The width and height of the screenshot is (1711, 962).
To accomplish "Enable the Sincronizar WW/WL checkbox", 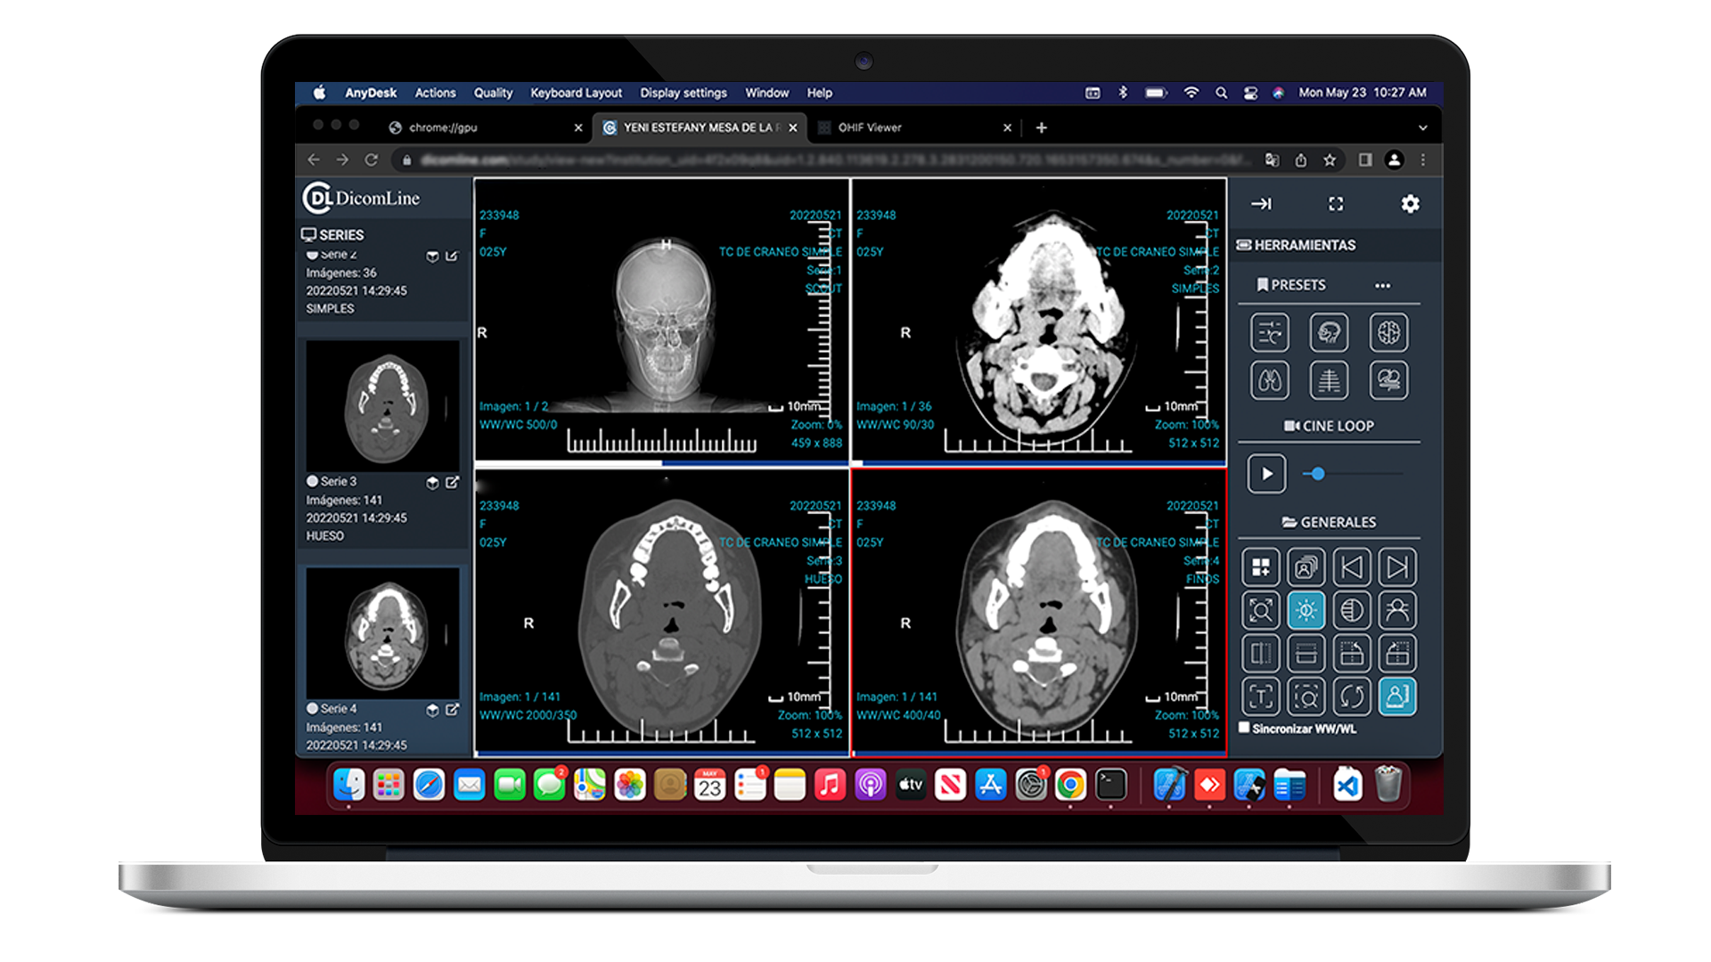I will point(1245,728).
